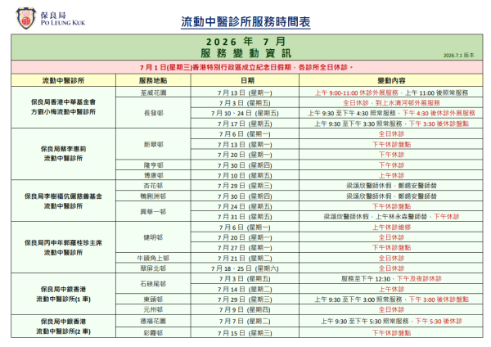Viewport: 491px width, 347px height.
Task: Click '上午 9:00-11:00 休診外展服務' change text
Action: coord(356,92)
